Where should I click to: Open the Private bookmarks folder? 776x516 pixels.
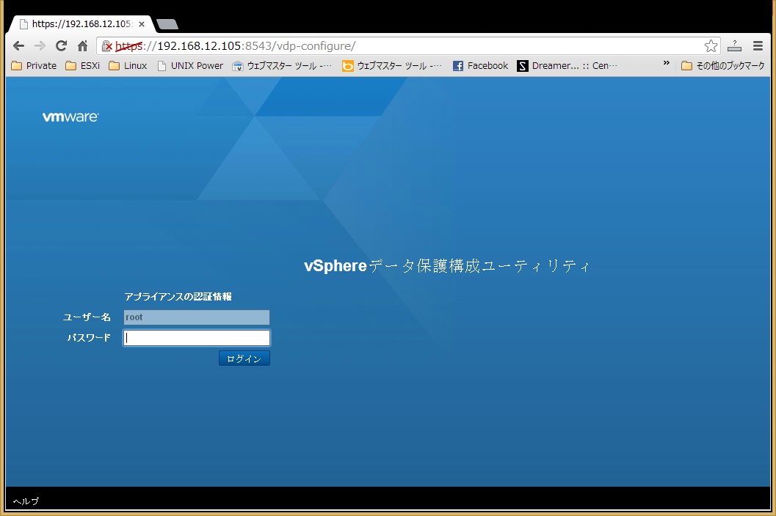[34, 66]
